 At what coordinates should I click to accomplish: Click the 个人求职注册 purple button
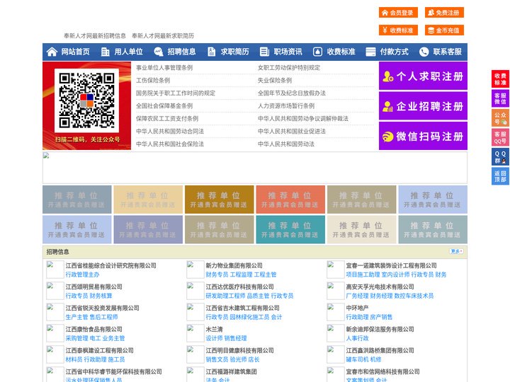[x=423, y=76]
